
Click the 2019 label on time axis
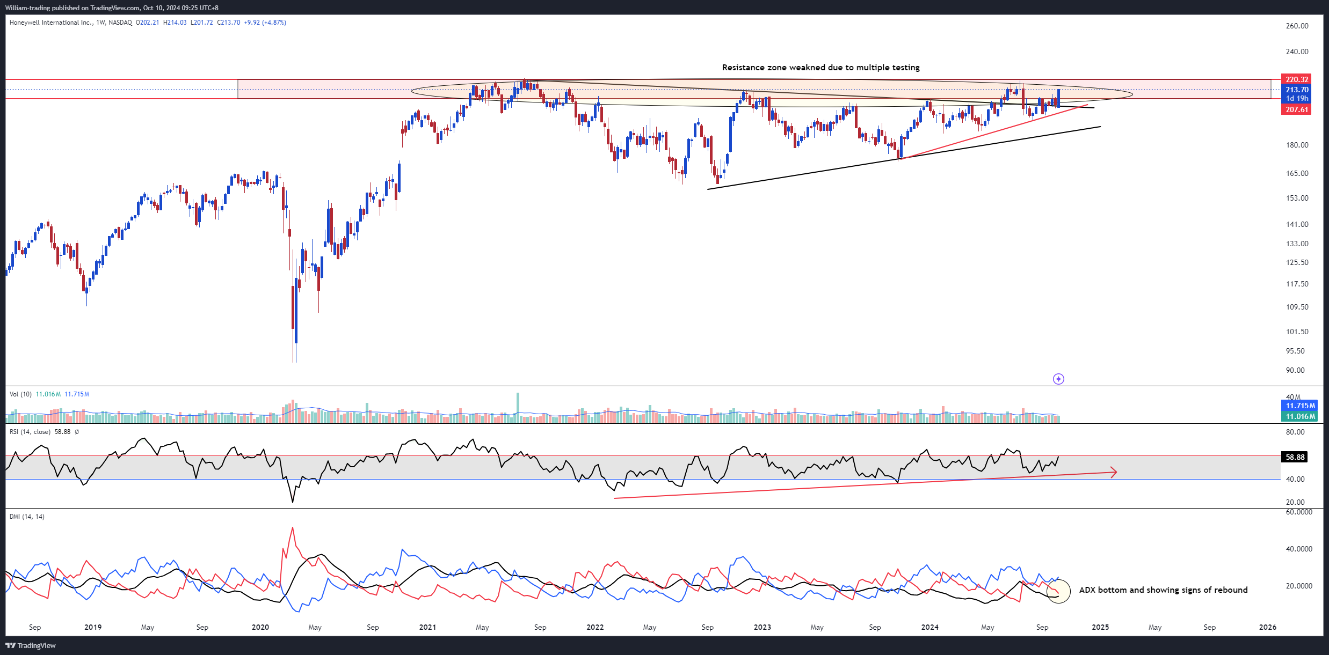pyautogui.click(x=93, y=627)
